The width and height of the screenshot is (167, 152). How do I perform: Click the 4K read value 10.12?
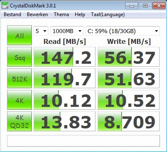click(64, 100)
